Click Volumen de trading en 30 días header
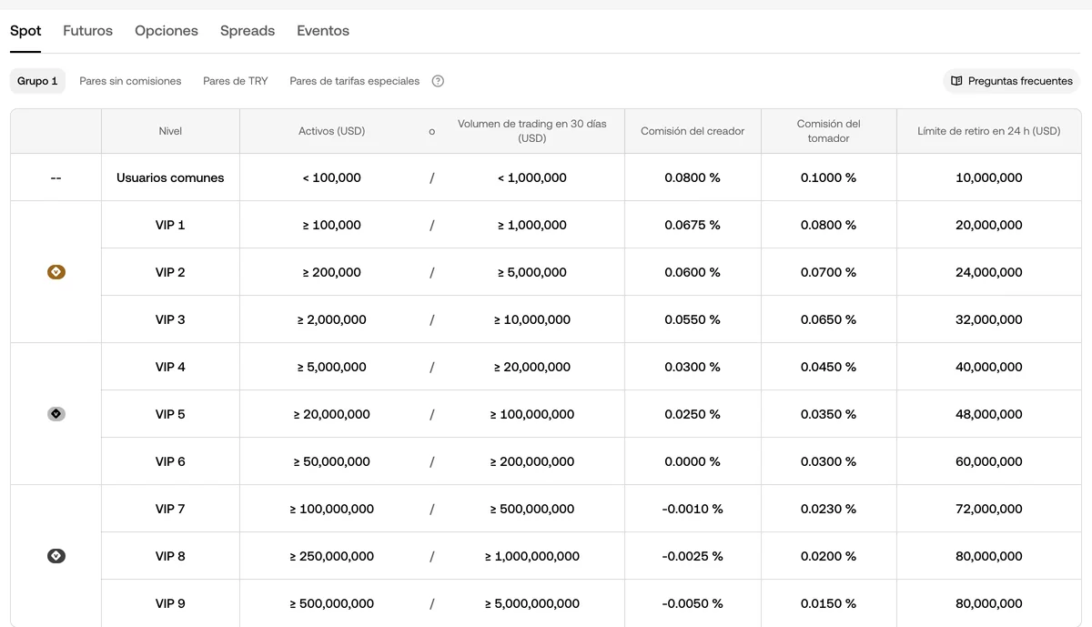This screenshot has height=627, width=1092. pos(532,131)
